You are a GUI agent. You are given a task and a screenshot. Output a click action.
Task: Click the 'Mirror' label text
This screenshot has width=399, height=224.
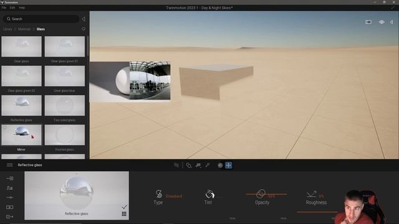(21, 149)
